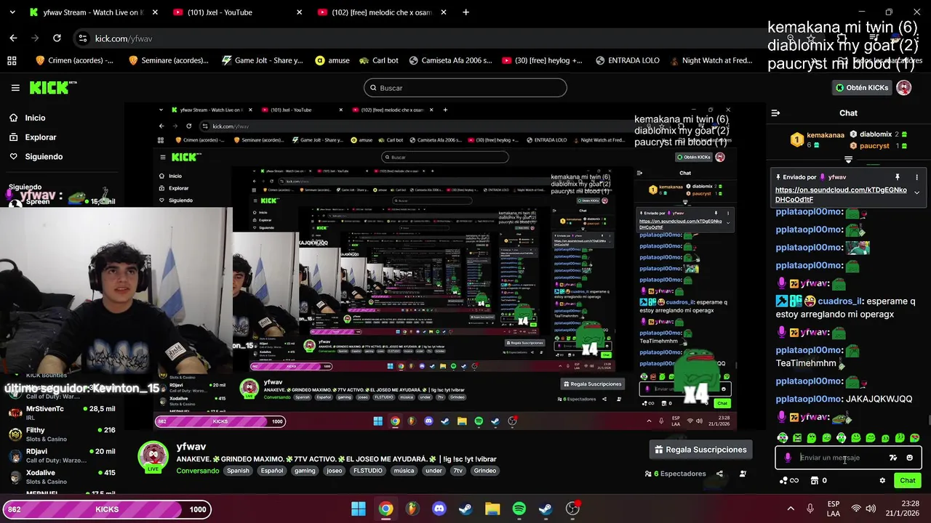Screen dimensions: 931x523
Task: Select the Spanish tag
Action: point(238,471)
